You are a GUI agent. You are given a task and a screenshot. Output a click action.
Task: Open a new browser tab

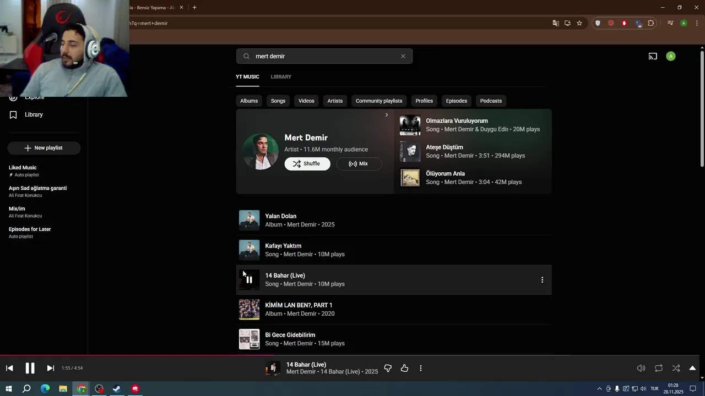(194, 8)
